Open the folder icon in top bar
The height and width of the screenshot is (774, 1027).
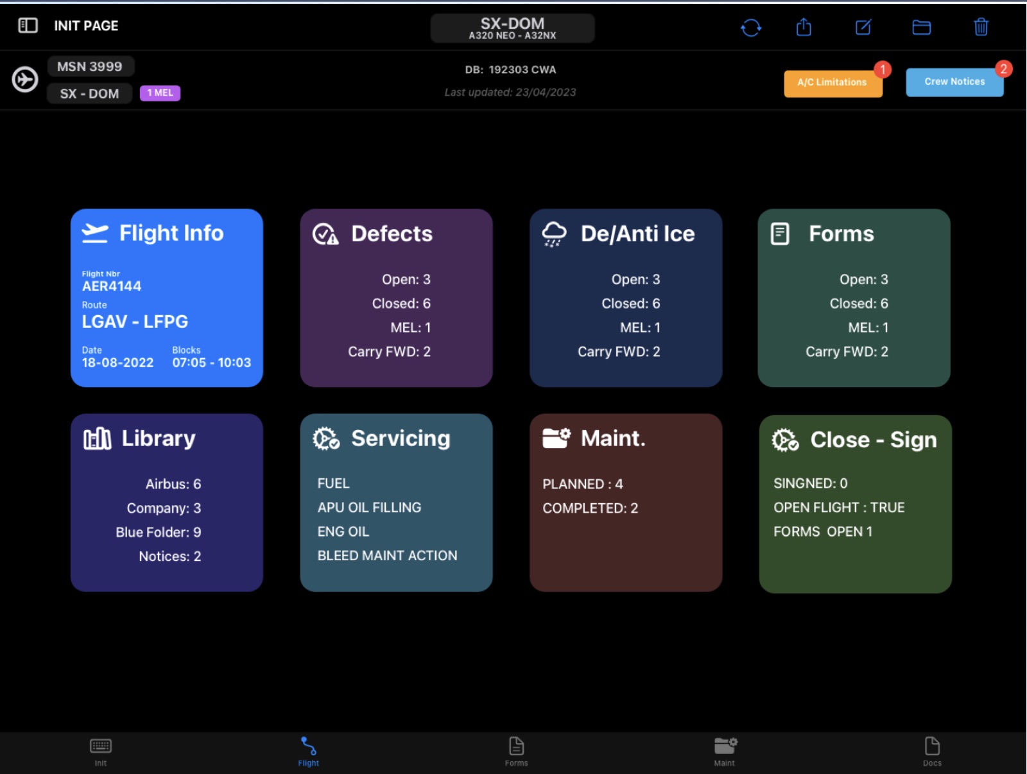(922, 27)
